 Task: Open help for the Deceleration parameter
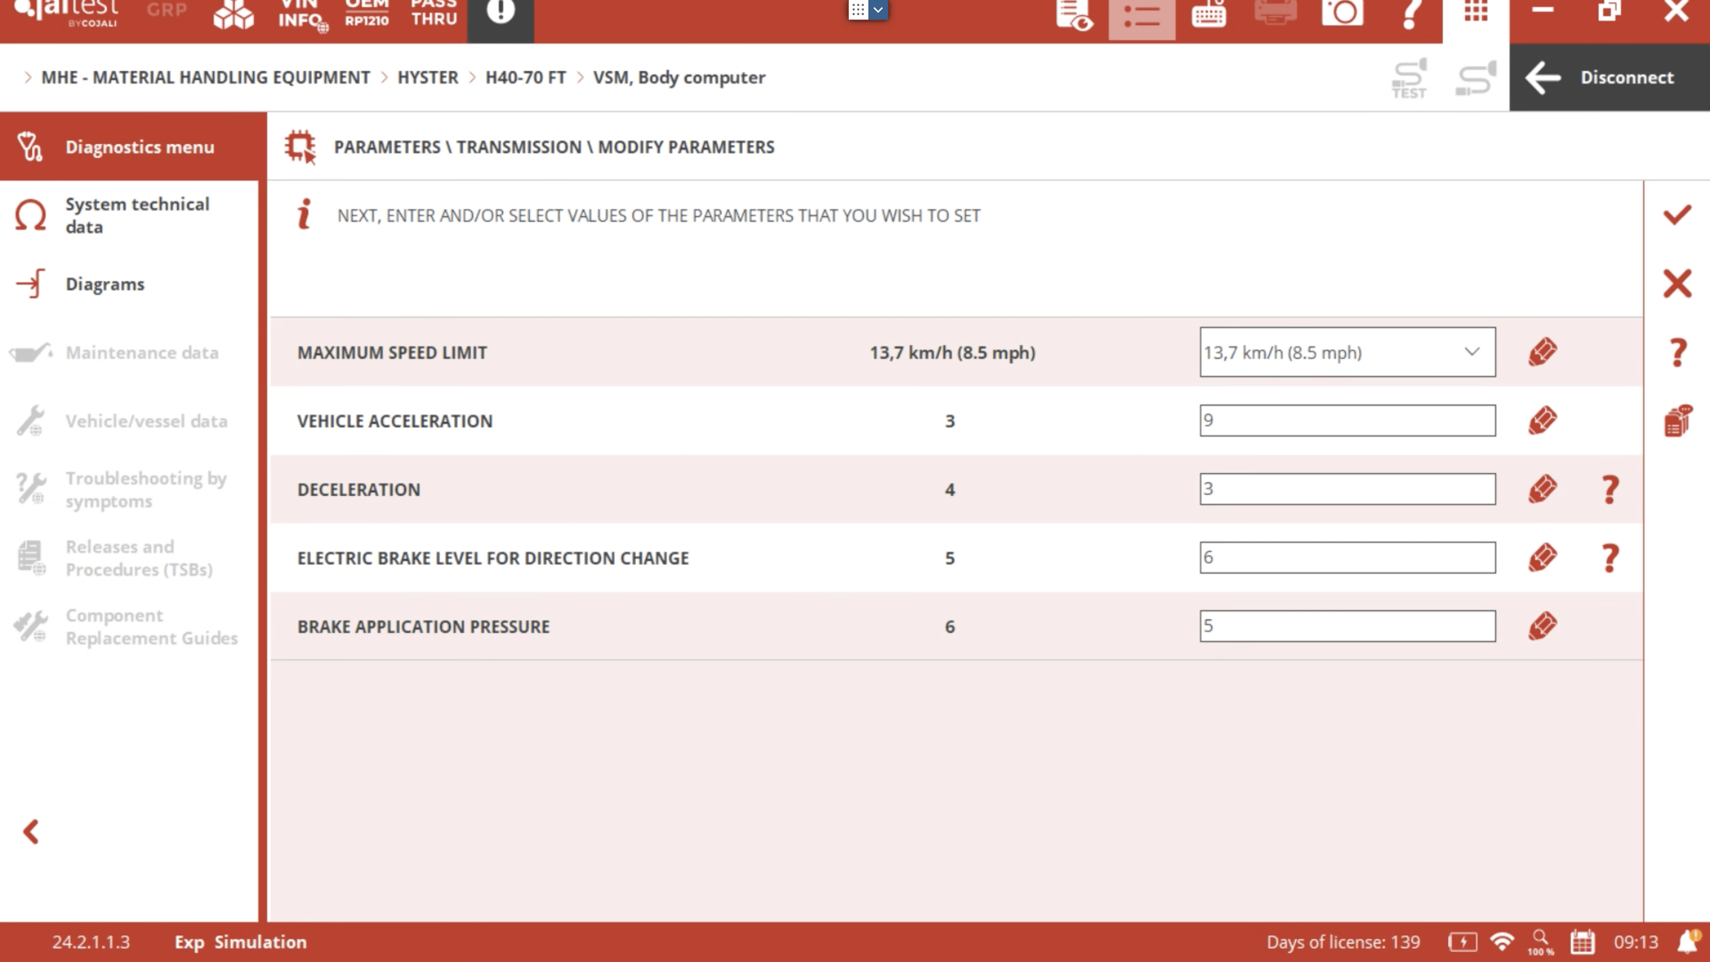coord(1610,490)
